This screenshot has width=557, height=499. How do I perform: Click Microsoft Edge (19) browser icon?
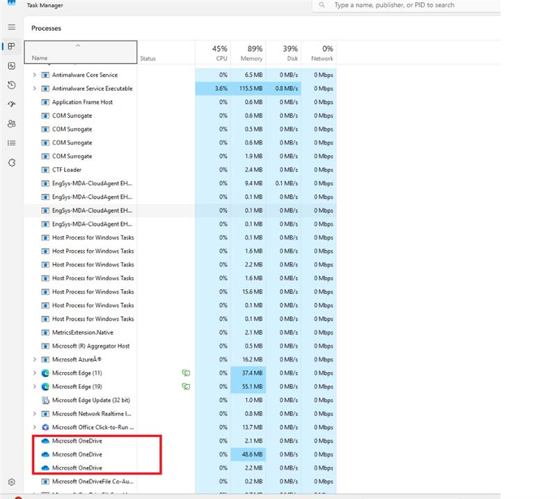(45, 387)
